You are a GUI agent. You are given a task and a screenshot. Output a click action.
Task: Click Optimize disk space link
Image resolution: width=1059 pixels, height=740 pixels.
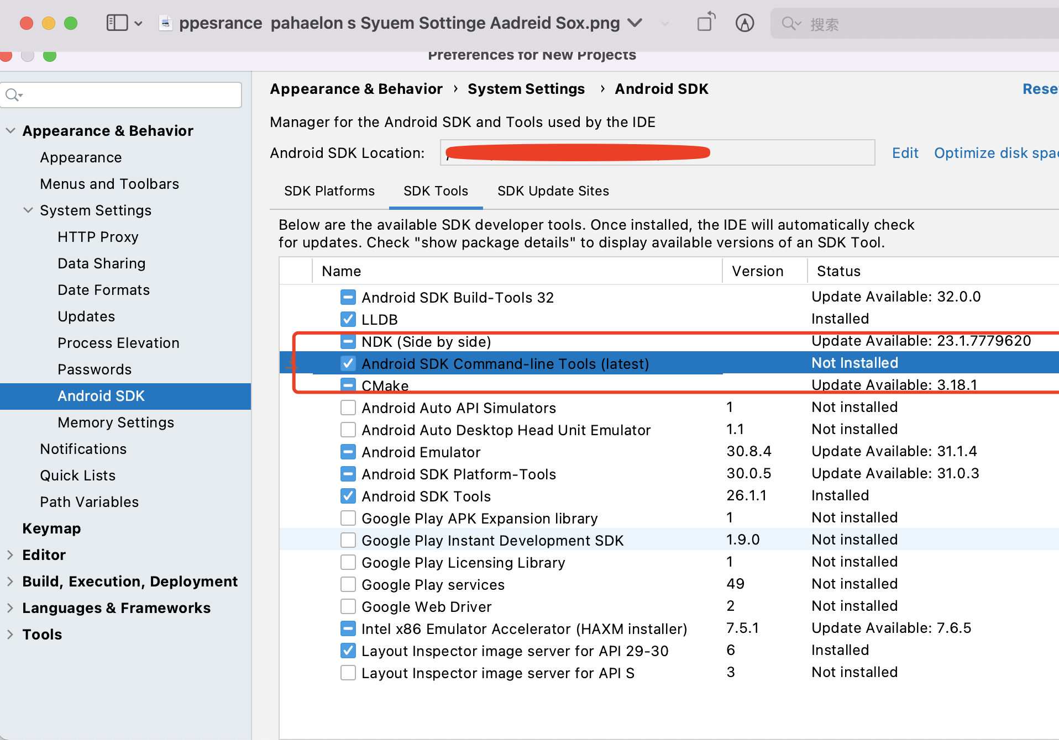996,153
